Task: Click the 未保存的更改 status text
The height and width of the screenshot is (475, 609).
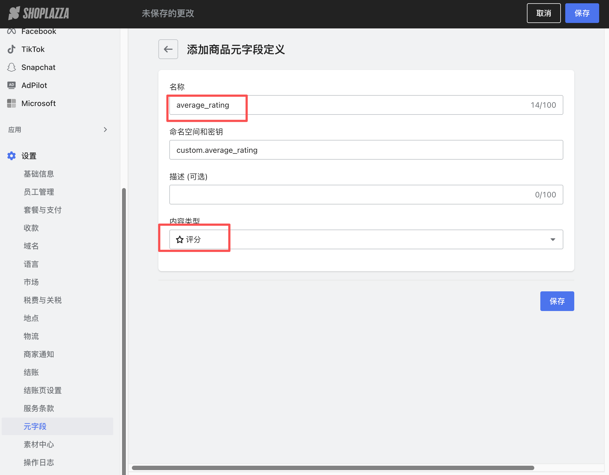Action: click(168, 13)
